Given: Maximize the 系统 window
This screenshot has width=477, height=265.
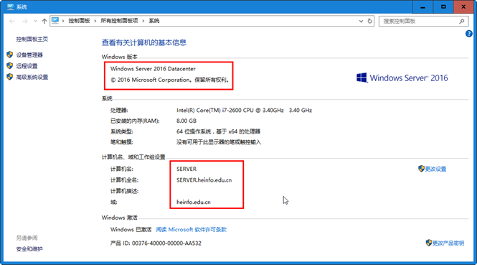Looking at the screenshot, I should click(x=443, y=6).
